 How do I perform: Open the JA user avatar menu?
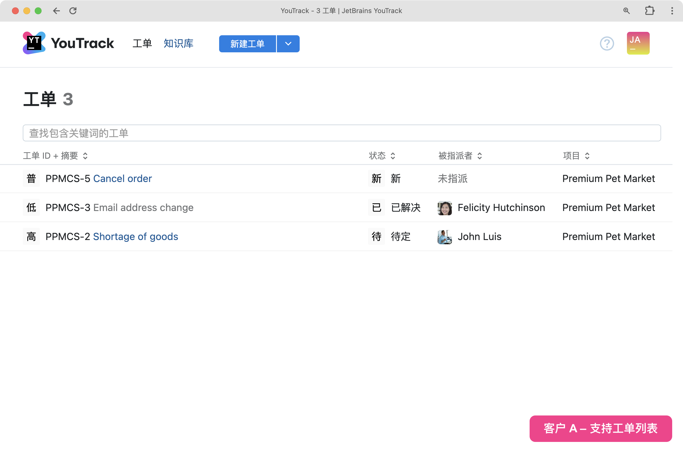pyautogui.click(x=638, y=43)
